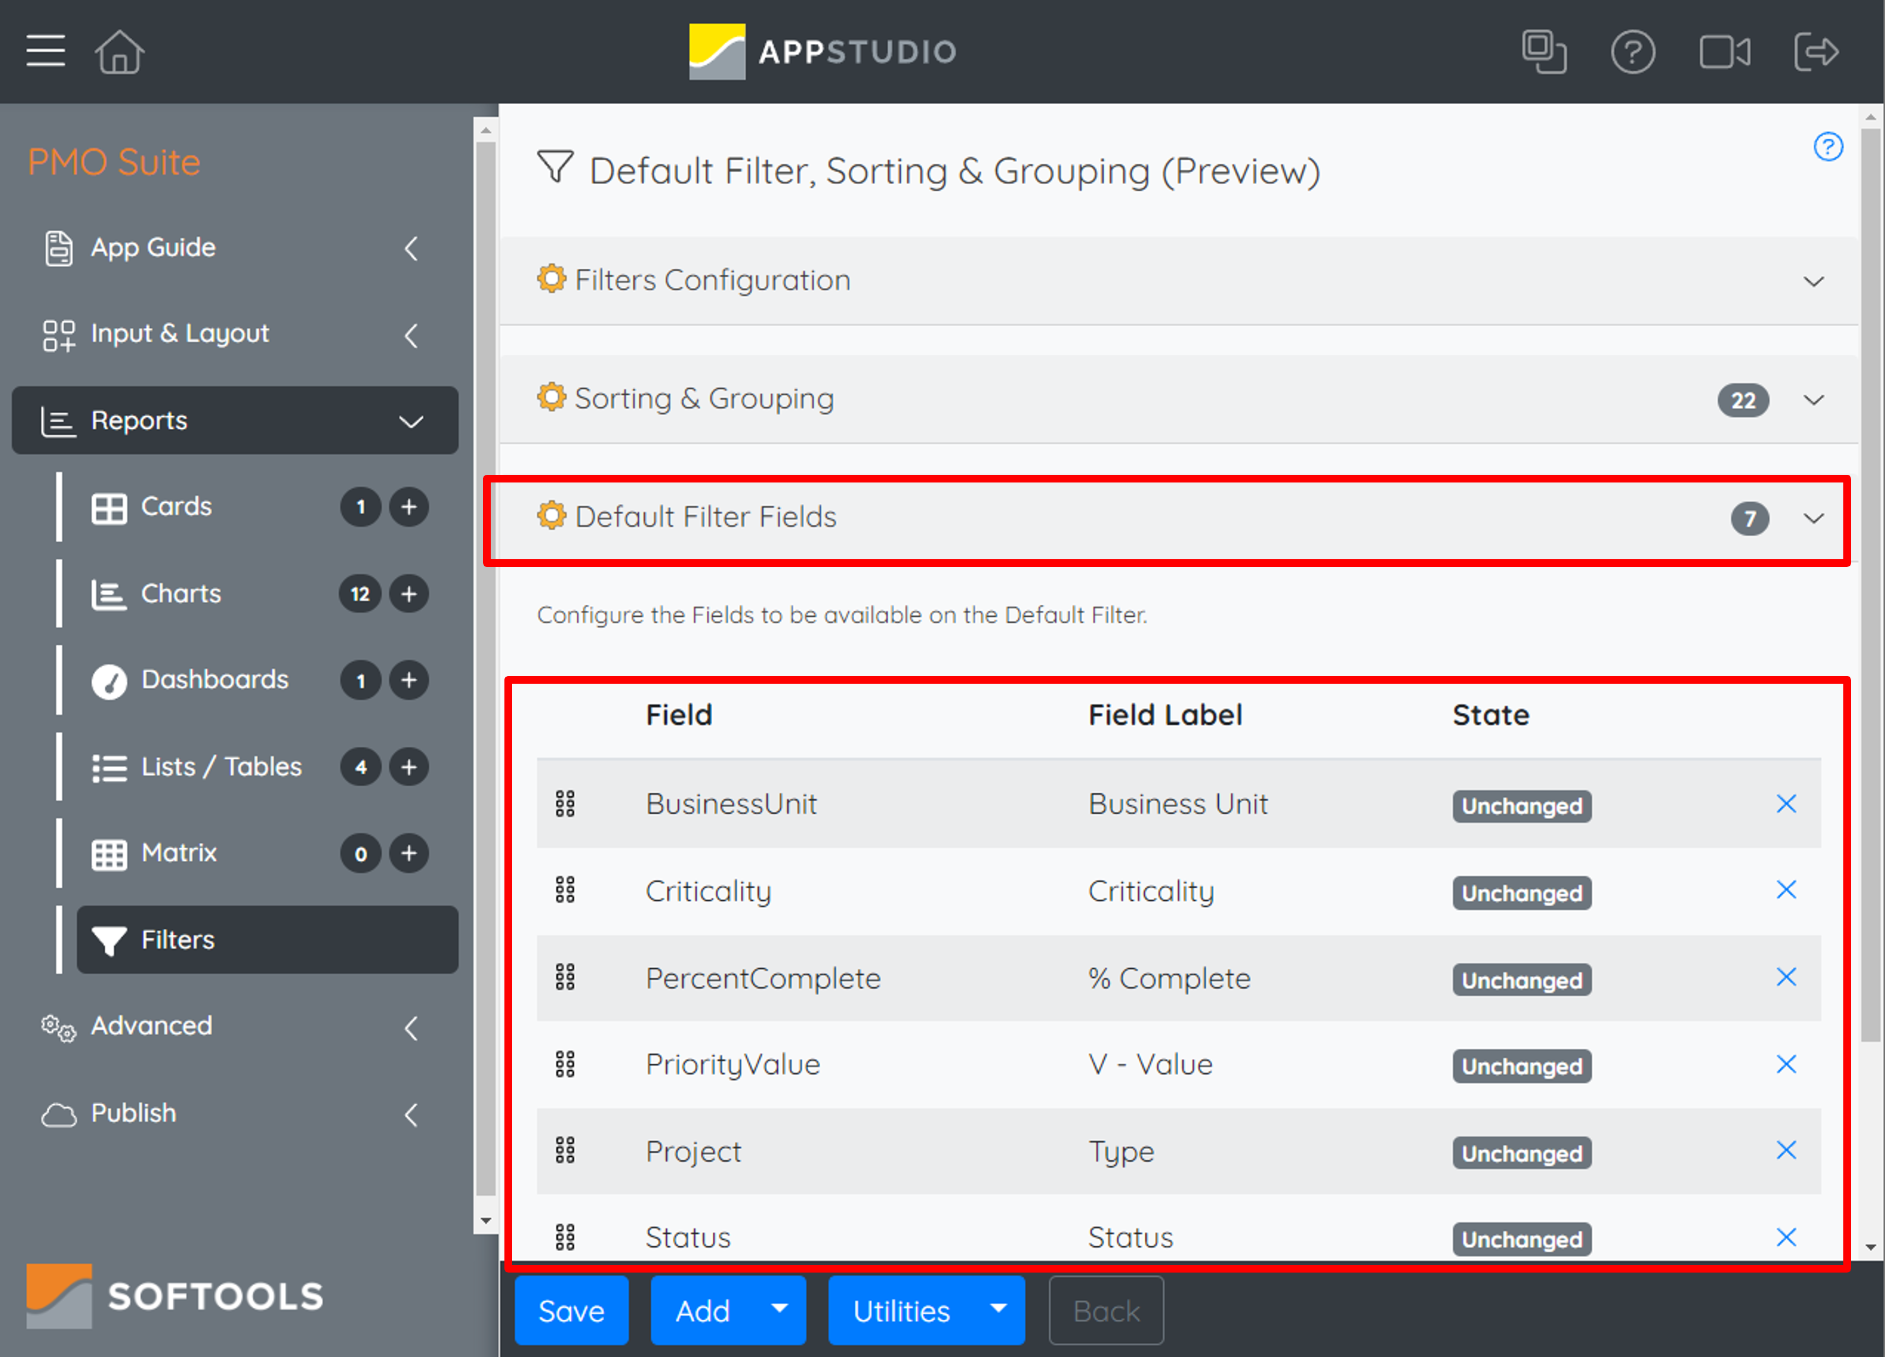
Task: Open the hamburger menu icon
Action: (45, 50)
